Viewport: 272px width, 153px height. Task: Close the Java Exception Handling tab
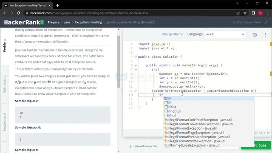click(49, 6)
